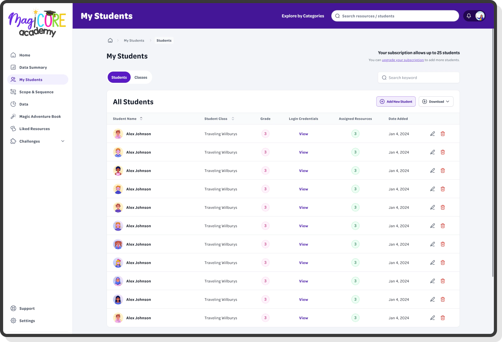Sort the Student Class column
Screen dimensions: 502x342
tap(233, 118)
